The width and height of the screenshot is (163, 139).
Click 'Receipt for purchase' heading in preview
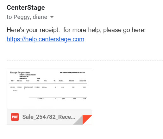click(x=20, y=72)
